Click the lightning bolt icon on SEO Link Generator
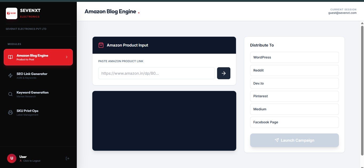 coord(10,75)
